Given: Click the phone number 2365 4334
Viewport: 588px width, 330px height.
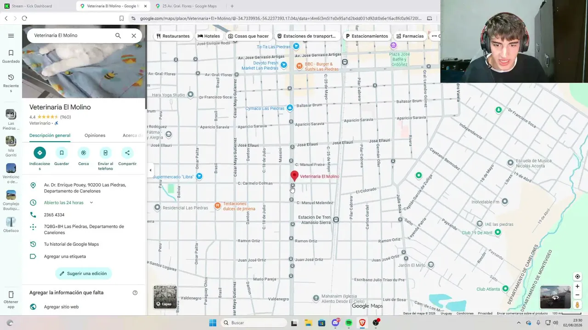Looking at the screenshot, I should point(54,215).
